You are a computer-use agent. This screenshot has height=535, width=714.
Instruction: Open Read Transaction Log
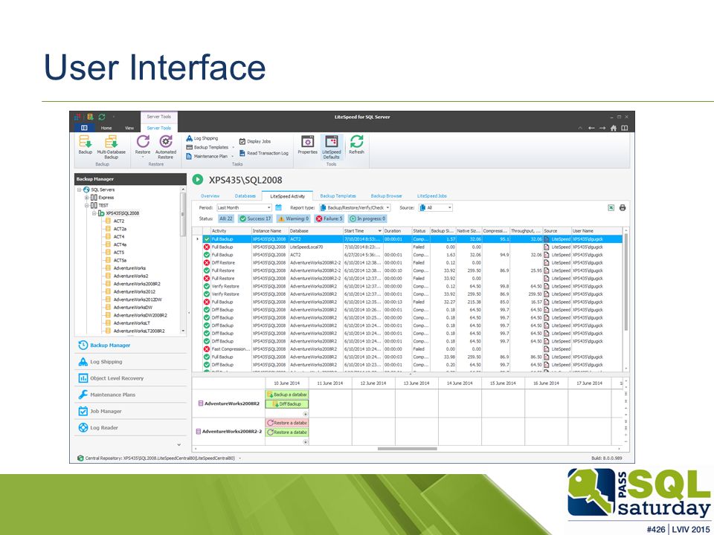click(x=263, y=153)
